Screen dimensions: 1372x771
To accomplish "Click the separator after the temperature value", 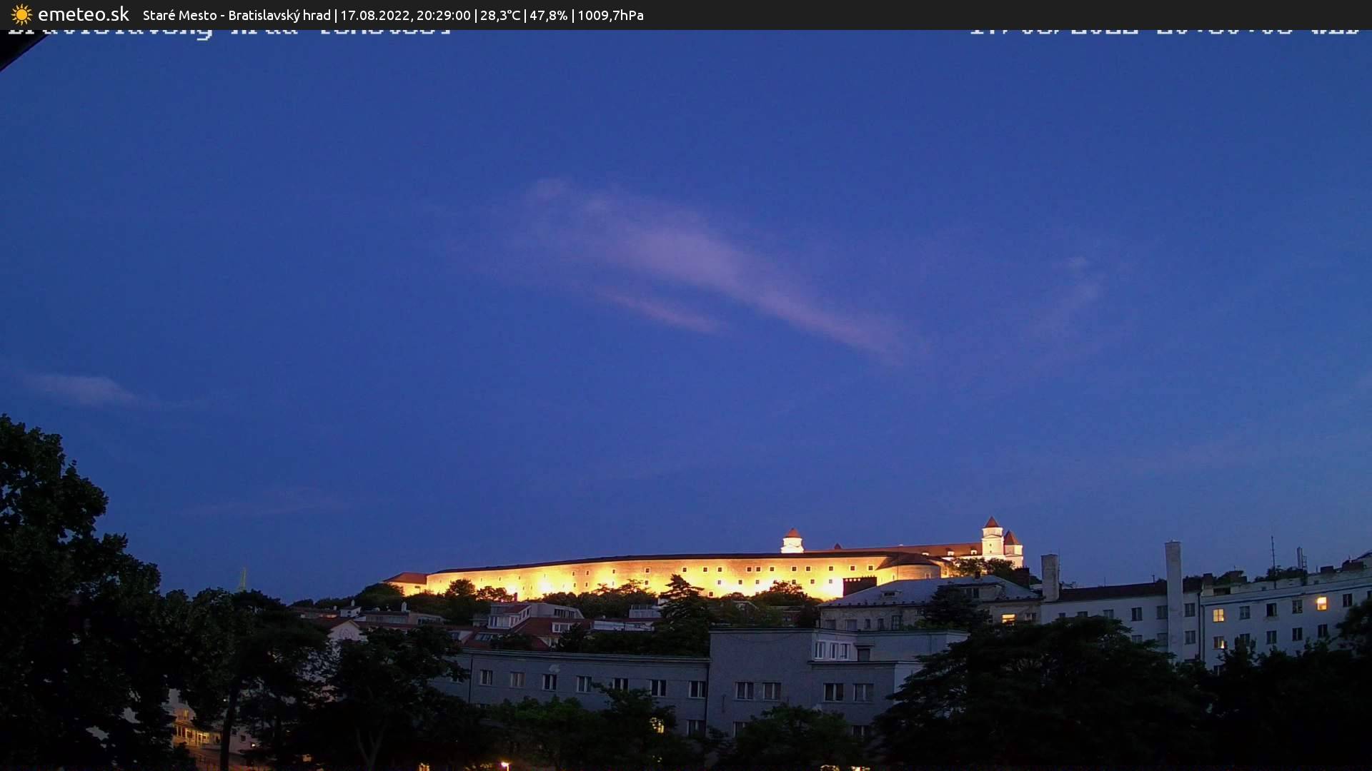I will click(525, 15).
